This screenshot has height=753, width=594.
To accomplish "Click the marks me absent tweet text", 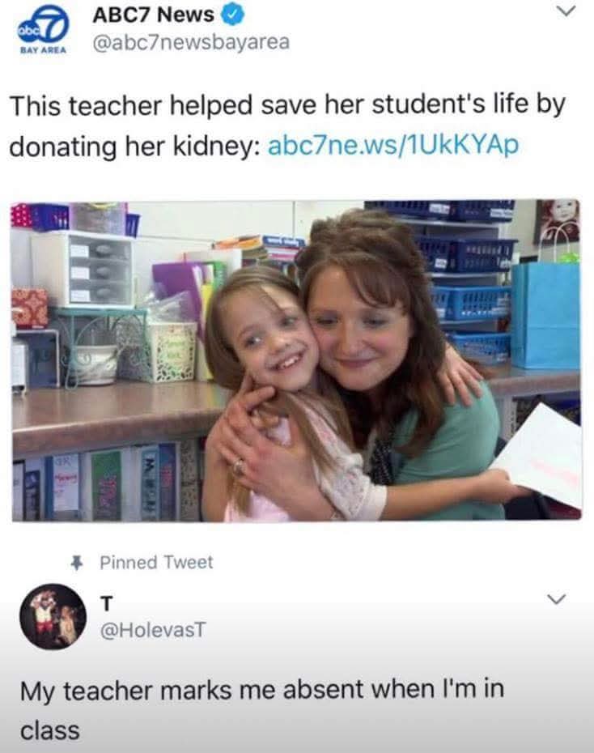I will pos(262,710).
